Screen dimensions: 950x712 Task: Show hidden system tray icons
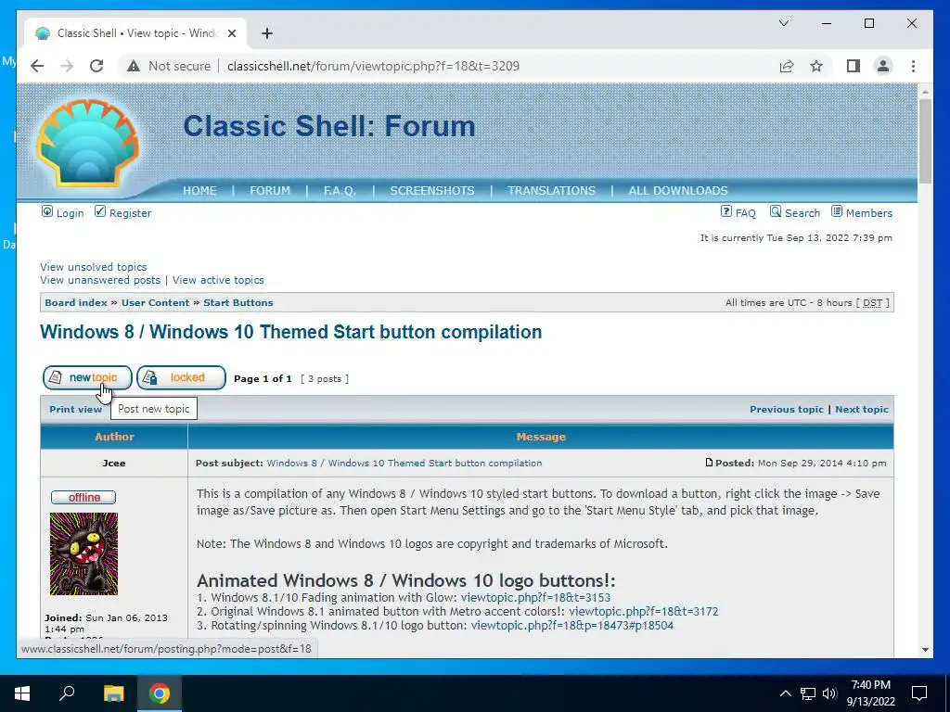coord(785,693)
